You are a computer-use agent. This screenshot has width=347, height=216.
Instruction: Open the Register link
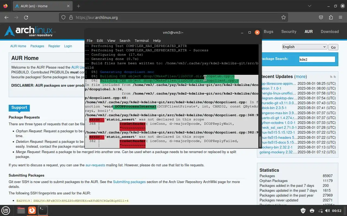click(x=54, y=46)
